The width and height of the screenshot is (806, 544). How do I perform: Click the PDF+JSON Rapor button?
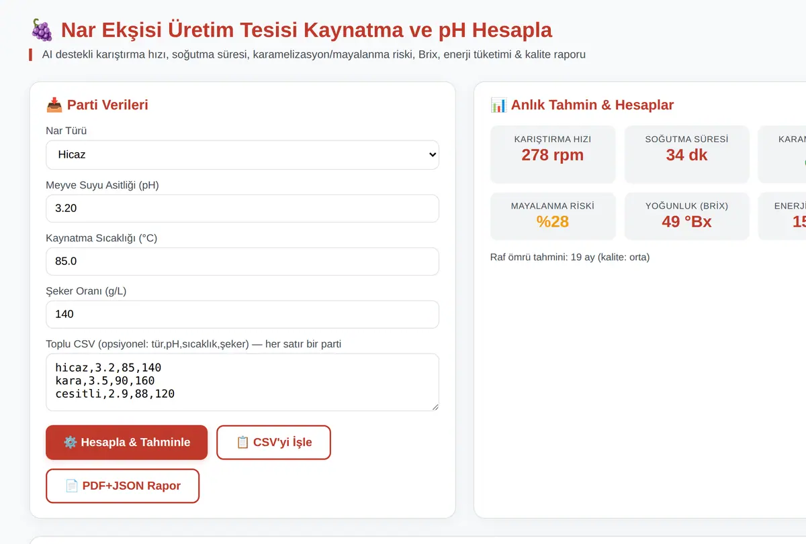(x=122, y=486)
